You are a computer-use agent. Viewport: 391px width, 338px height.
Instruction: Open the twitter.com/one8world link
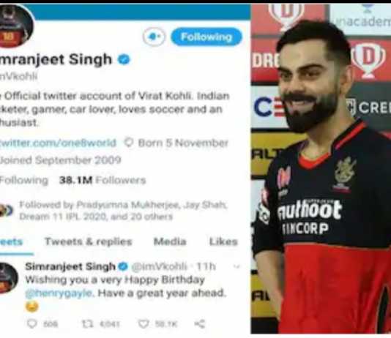coord(58,143)
